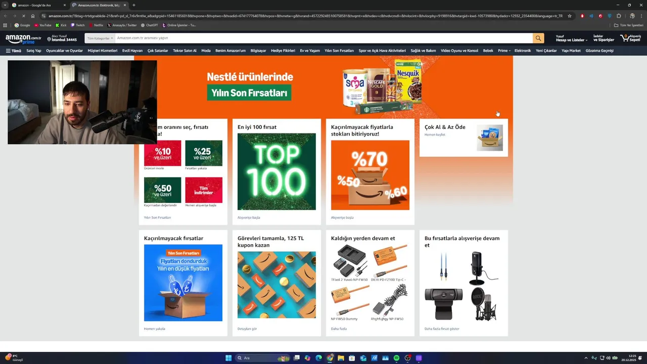Click the delivery location pin İstanbul 34445
The height and width of the screenshot is (364, 647).
coord(62,38)
